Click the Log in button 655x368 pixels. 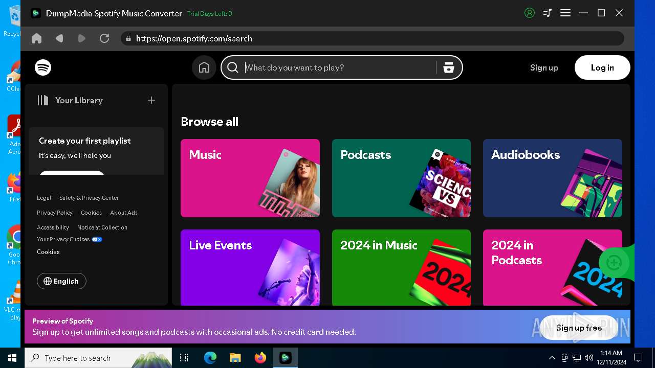click(602, 67)
